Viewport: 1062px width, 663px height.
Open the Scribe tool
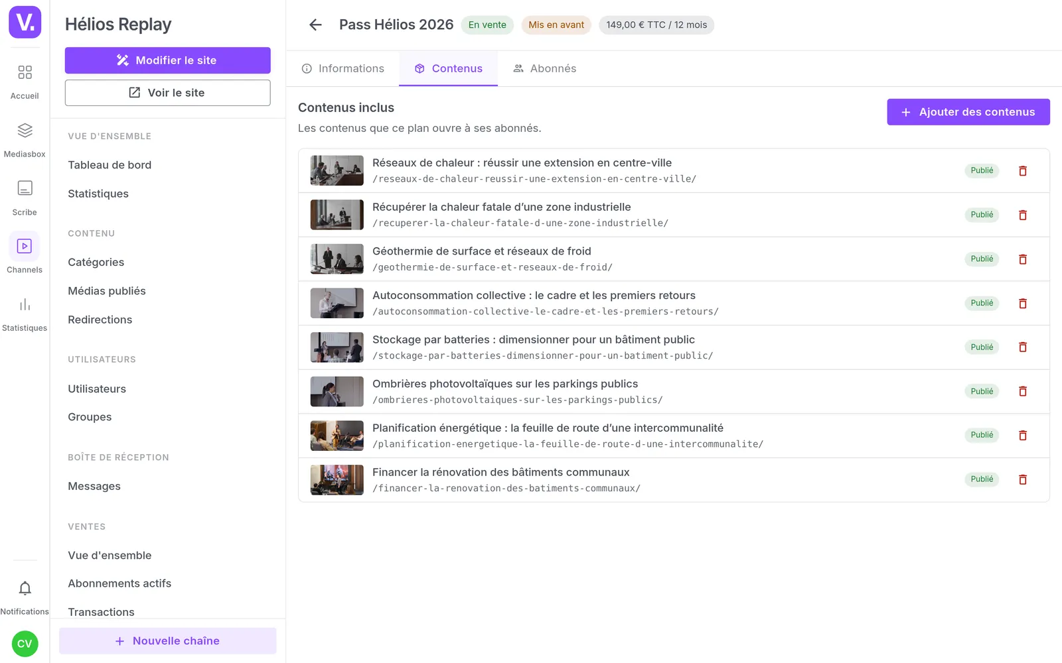[25, 198]
